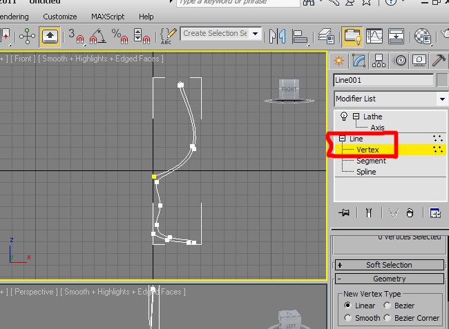Open the Help menu
Screen dimensions: 449x329
[x=146, y=17]
